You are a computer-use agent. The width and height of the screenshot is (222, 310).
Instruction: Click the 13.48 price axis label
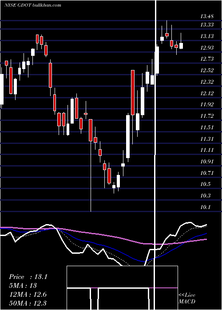coord(207,16)
